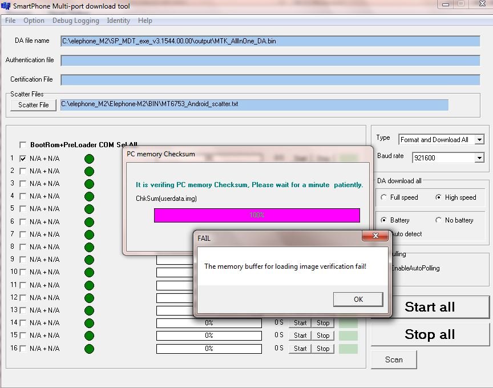Image resolution: width=493 pixels, height=388 pixels.
Task: Select Full speed radio button
Action: click(383, 197)
